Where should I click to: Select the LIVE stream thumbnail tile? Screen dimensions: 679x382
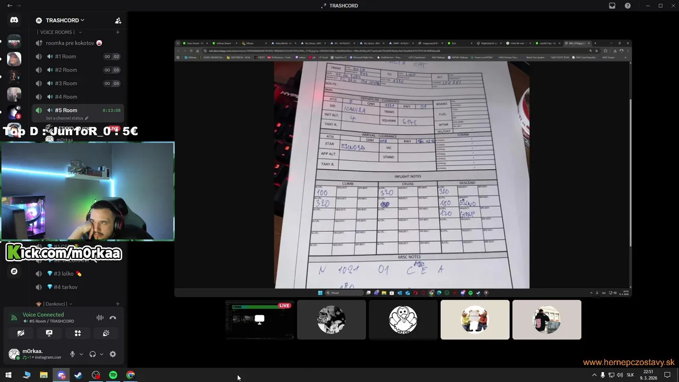tap(259, 320)
